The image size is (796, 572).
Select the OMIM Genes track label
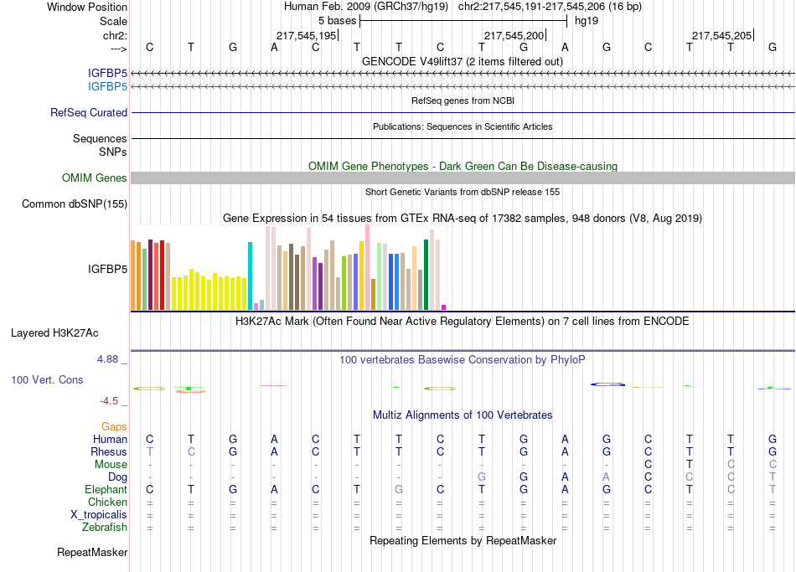pyautogui.click(x=95, y=178)
